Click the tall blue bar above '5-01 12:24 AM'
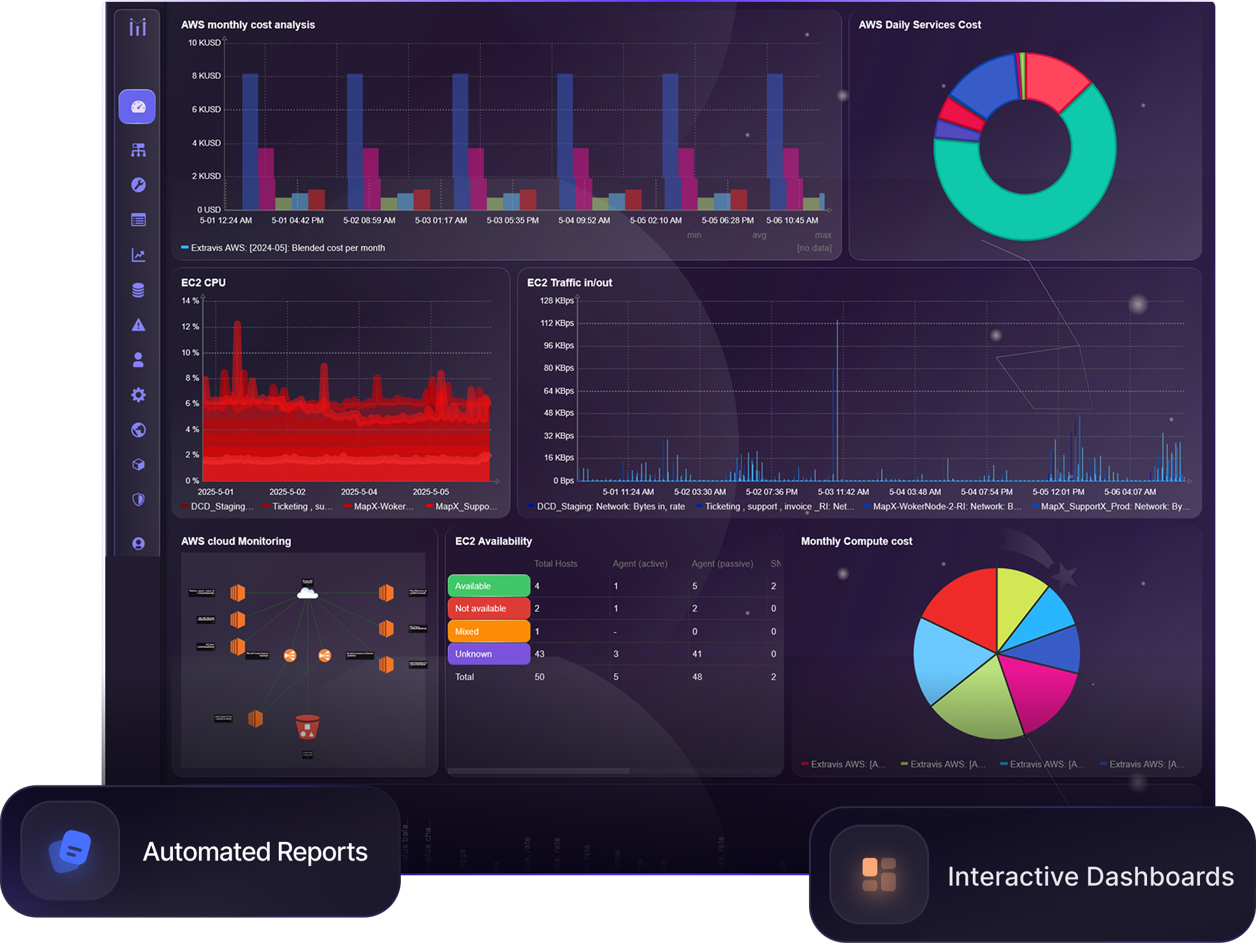 pyautogui.click(x=250, y=142)
